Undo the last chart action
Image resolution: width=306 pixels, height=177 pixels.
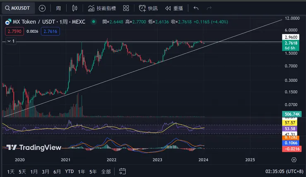(x=196, y=8)
